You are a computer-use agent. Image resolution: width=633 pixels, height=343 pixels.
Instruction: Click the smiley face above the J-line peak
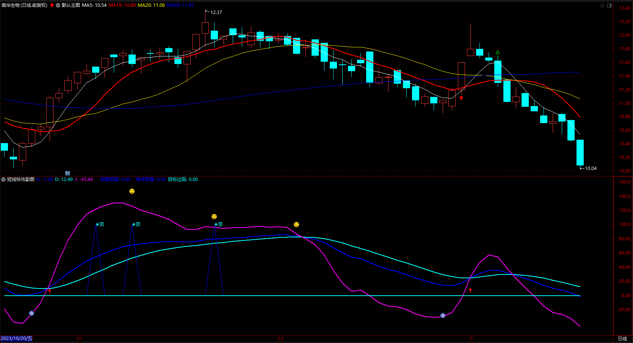coord(132,191)
